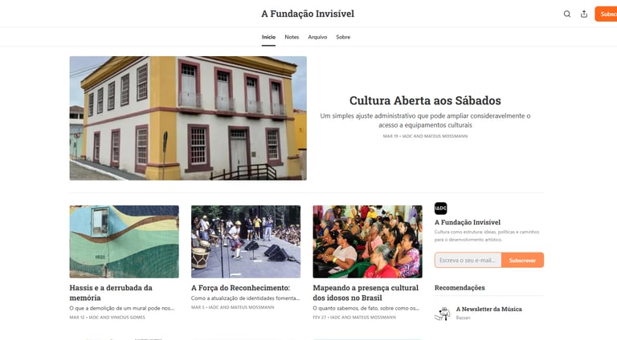
Task: Open A Newsletter da Música avatar icon
Action: (x=443, y=314)
